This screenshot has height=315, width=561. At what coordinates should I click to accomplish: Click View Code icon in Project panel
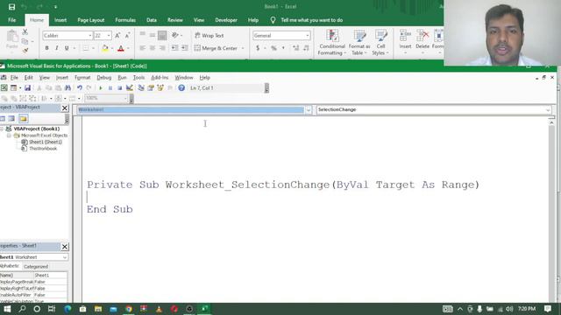coord(3,119)
